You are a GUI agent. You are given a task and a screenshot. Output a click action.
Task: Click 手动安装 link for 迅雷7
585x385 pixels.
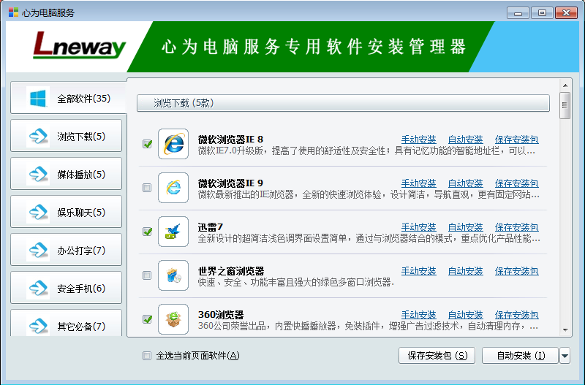coord(418,227)
